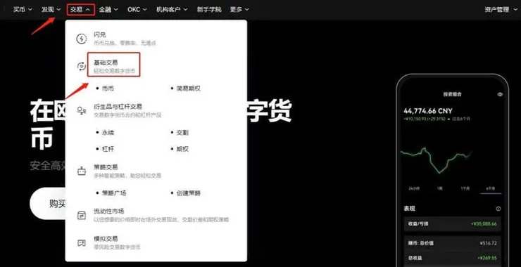Image resolution: width=521 pixels, height=267 pixels.
Task: Click the 44,774.66 CNY balance
Action: point(428,111)
